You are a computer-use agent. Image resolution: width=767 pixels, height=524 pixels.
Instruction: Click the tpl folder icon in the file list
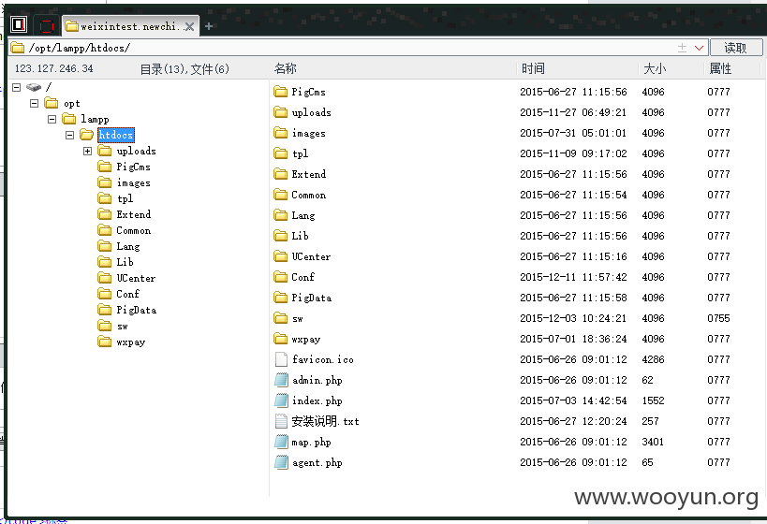[281, 153]
